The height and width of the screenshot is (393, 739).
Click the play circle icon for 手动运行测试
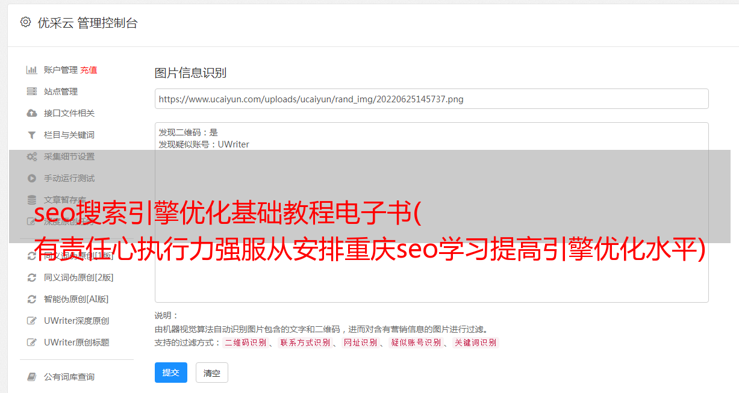32,178
